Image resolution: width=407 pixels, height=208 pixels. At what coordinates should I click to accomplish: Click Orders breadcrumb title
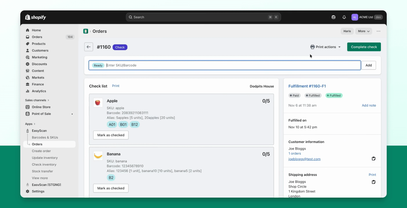pyautogui.click(x=99, y=31)
